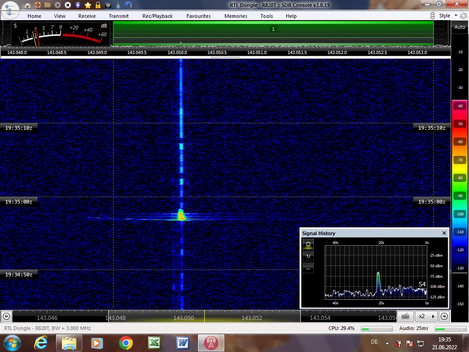Open the Windows Start button
Viewport: 469px width, 352px height.
pyautogui.click(x=11, y=343)
